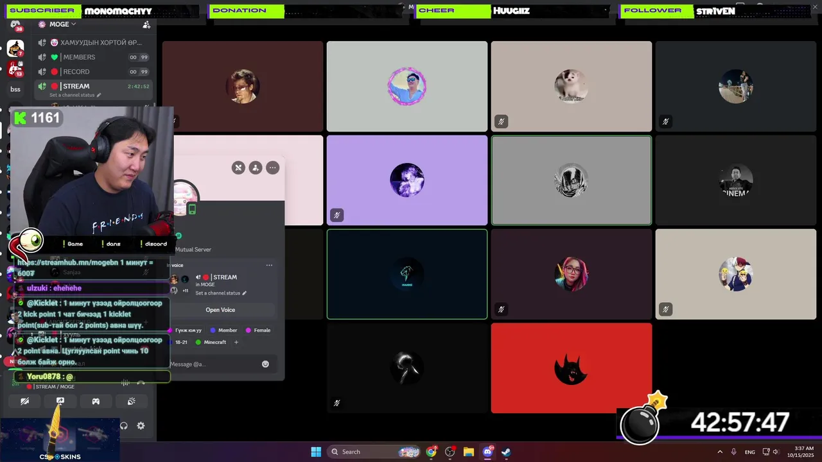Select the Brad Pitt avatar participant tile
Viewport: 822px width, 462px height.
(x=243, y=87)
